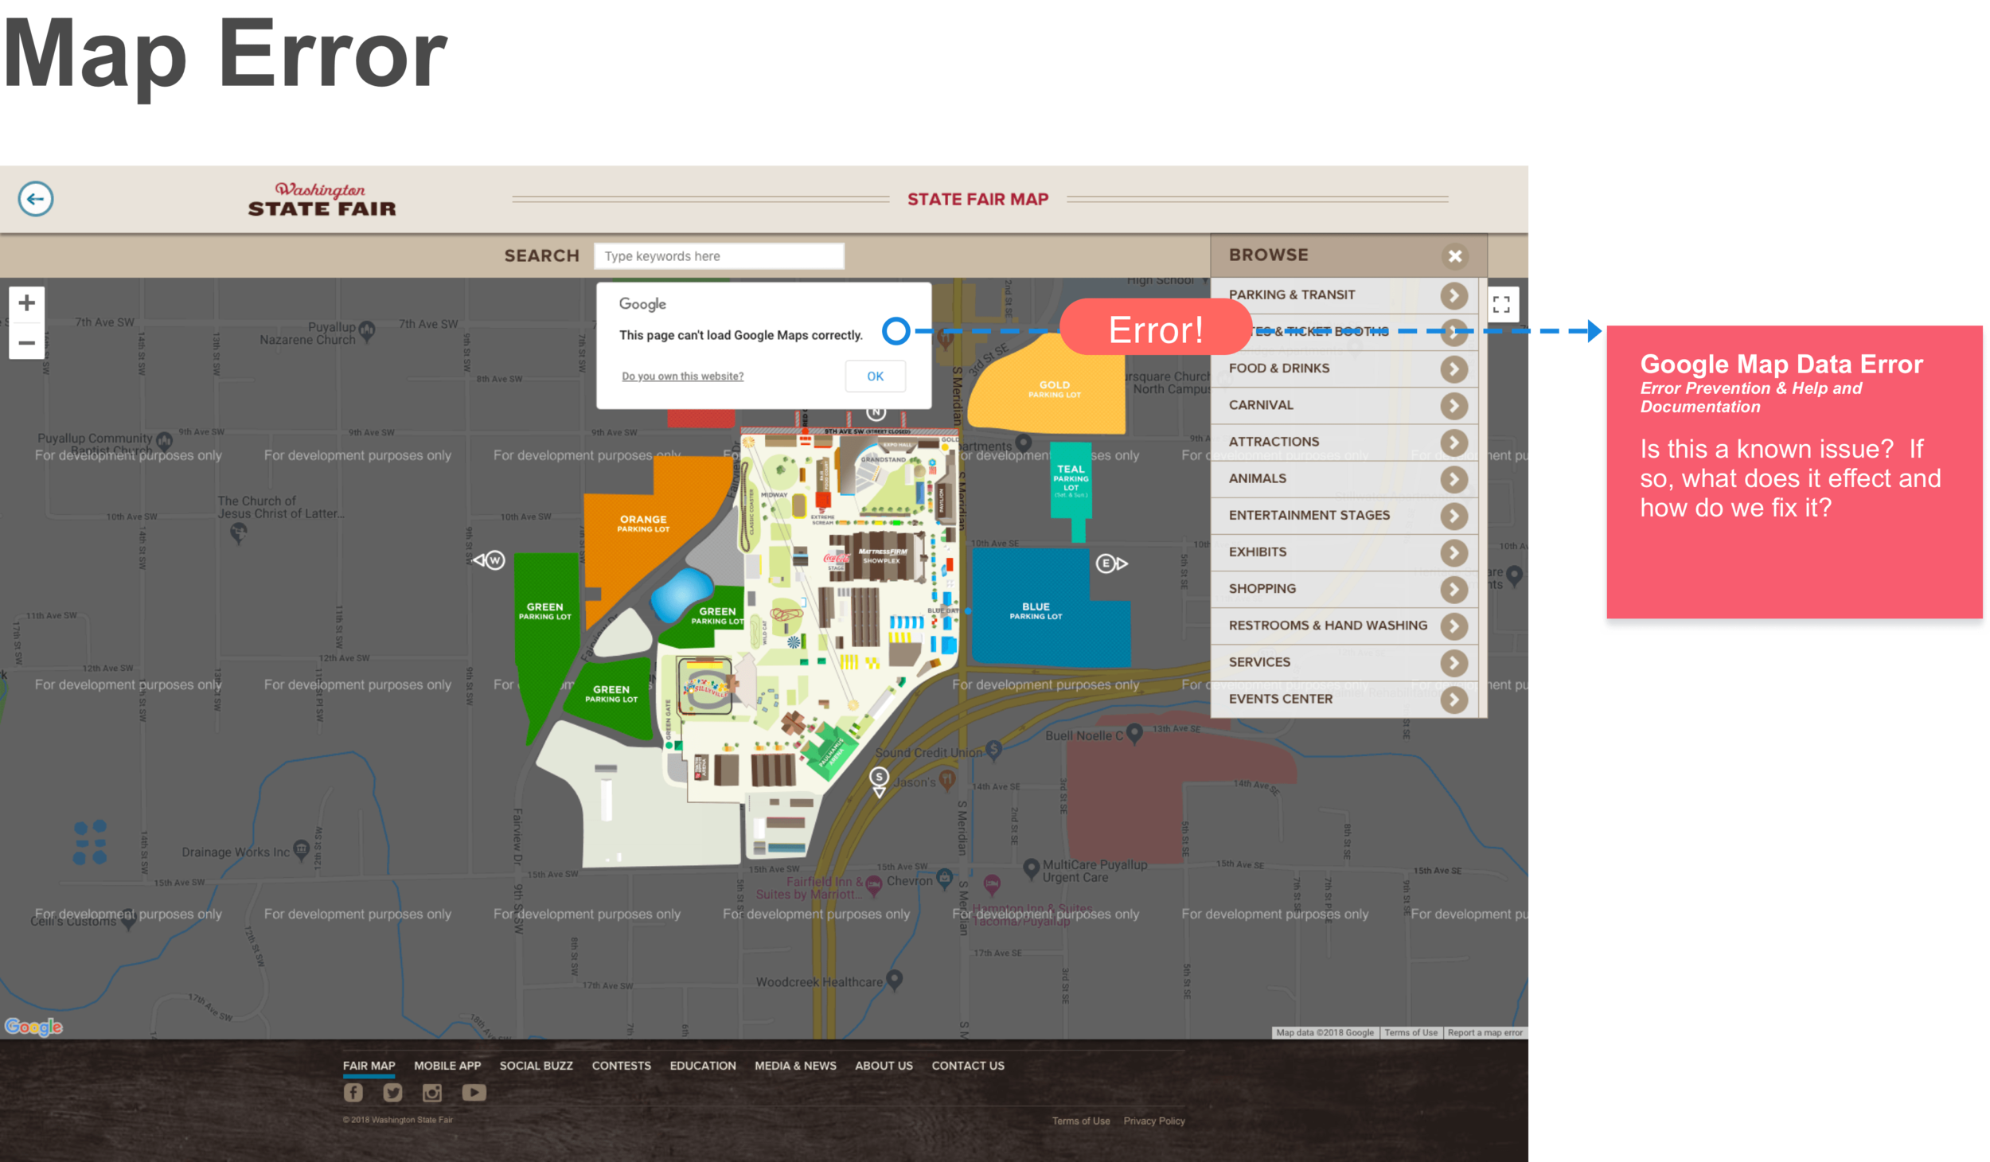The width and height of the screenshot is (1990, 1162).
Task: Click the back arrow circle icon
Action: [x=36, y=199]
